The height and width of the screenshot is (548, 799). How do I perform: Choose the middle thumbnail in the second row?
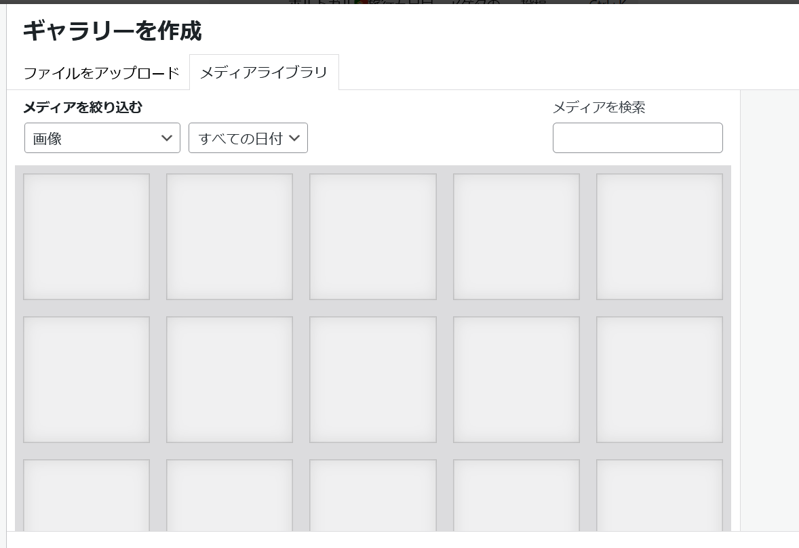point(373,379)
